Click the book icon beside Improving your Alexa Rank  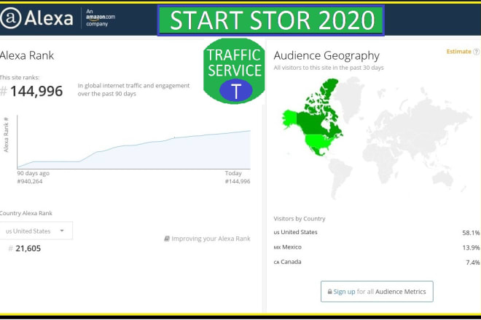coord(167,239)
